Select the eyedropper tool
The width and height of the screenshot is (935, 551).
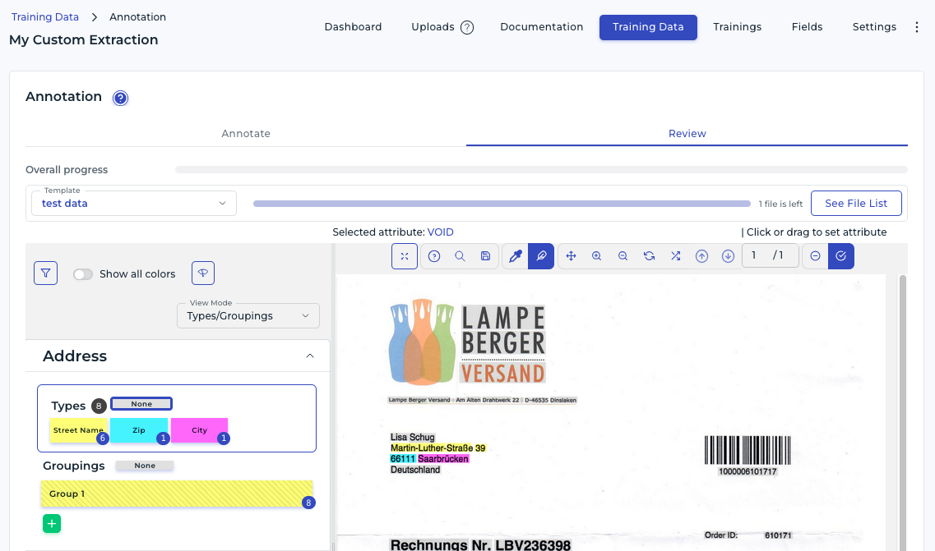point(516,256)
